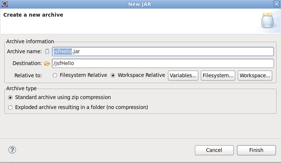Cancel the new archive wizard
281x163 pixels.
tap(214, 150)
